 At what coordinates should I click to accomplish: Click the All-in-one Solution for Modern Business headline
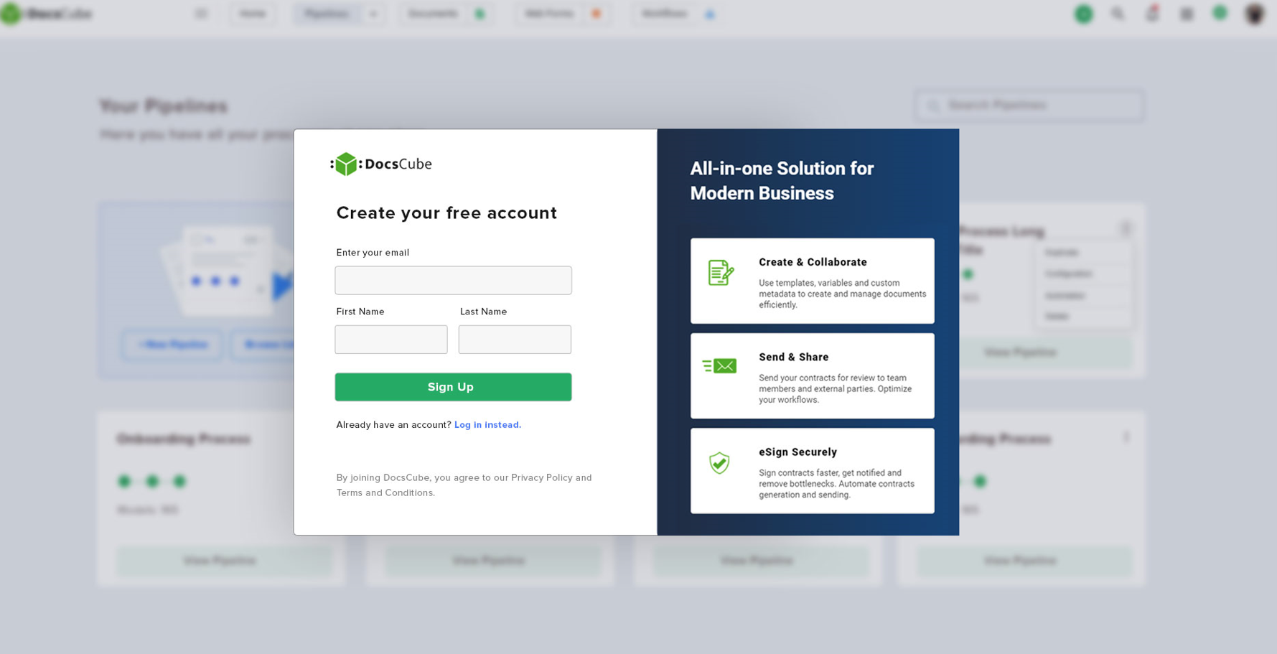pos(782,181)
